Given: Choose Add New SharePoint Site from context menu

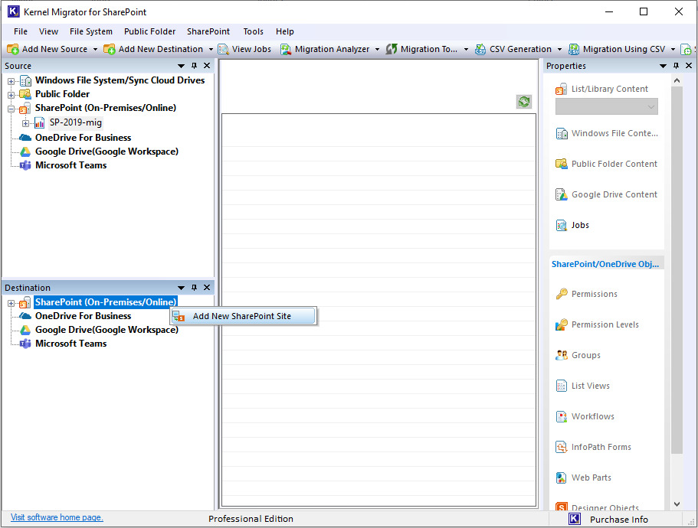Looking at the screenshot, I should pyautogui.click(x=243, y=316).
